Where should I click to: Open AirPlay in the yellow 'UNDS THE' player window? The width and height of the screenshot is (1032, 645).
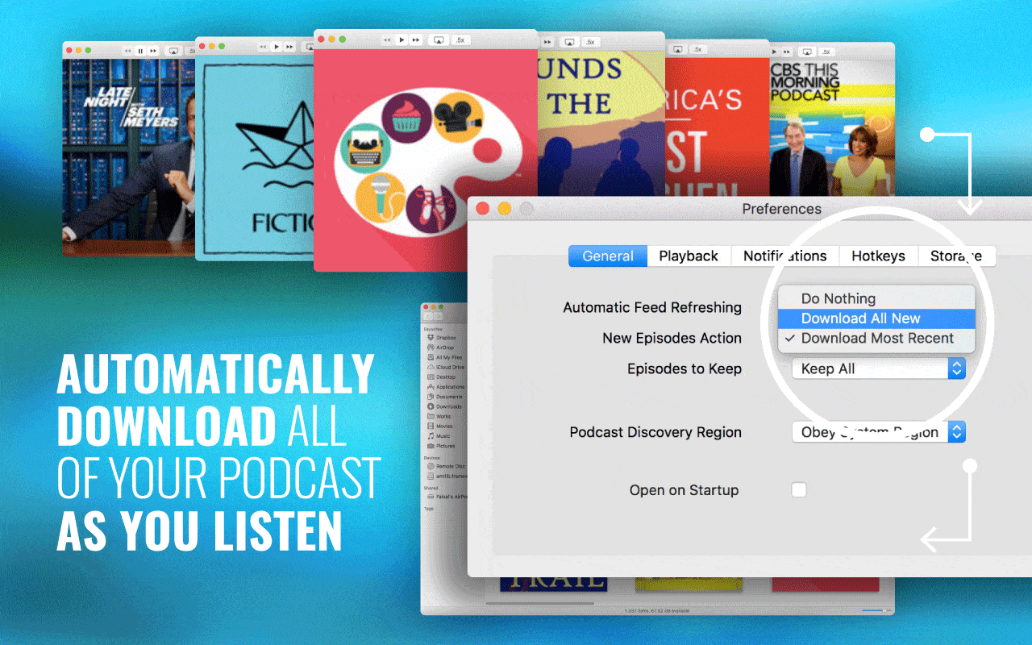pos(569,42)
